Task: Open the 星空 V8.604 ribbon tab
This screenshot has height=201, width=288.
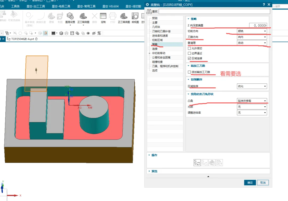Action: (111, 6)
